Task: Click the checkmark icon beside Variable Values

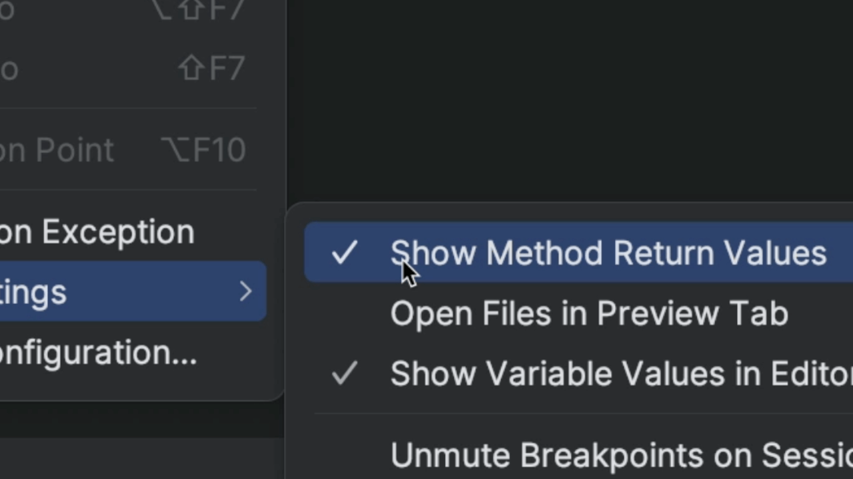Action: 345,373
